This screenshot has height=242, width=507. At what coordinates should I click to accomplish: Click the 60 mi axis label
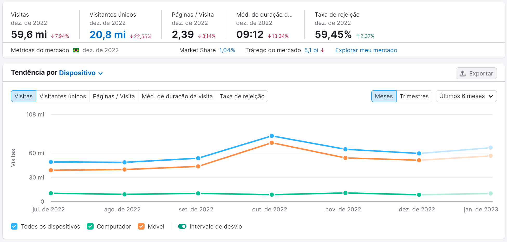(x=36, y=153)
